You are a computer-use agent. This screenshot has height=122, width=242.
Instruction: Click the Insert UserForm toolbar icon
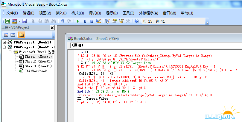[x=14, y=21]
